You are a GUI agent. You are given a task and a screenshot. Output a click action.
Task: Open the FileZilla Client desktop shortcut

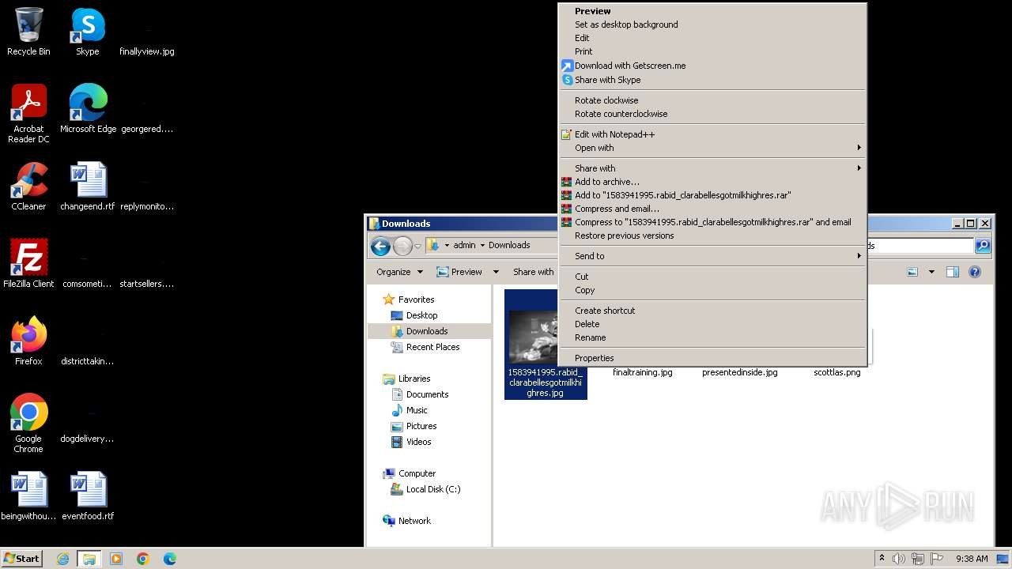click(28, 264)
